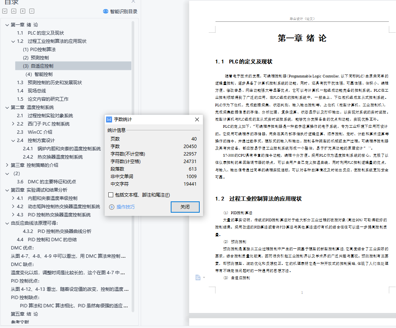The height and width of the screenshot is (328, 396).
Task: Click 智能识别目录 smart outline recognition
Action: (120, 11)
